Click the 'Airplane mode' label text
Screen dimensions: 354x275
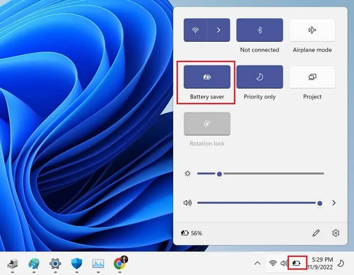(312, 50)
